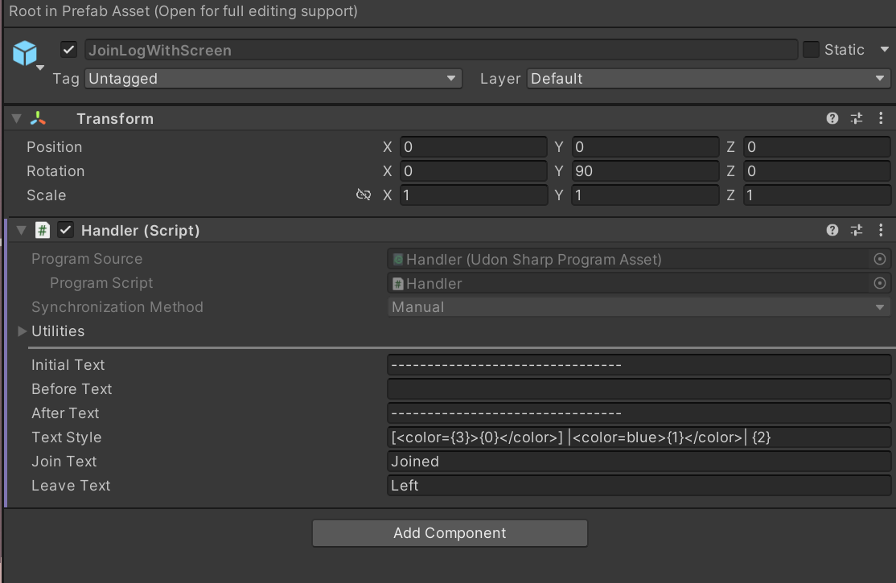Disable the Handler script component checkbox
The height and width of the screenshot is (583, 896).
point(67,231)
